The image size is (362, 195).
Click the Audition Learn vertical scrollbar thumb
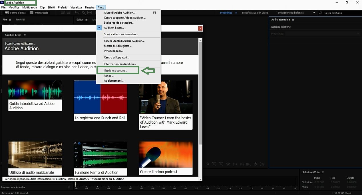pyautogui.click(x=200, y=93)
